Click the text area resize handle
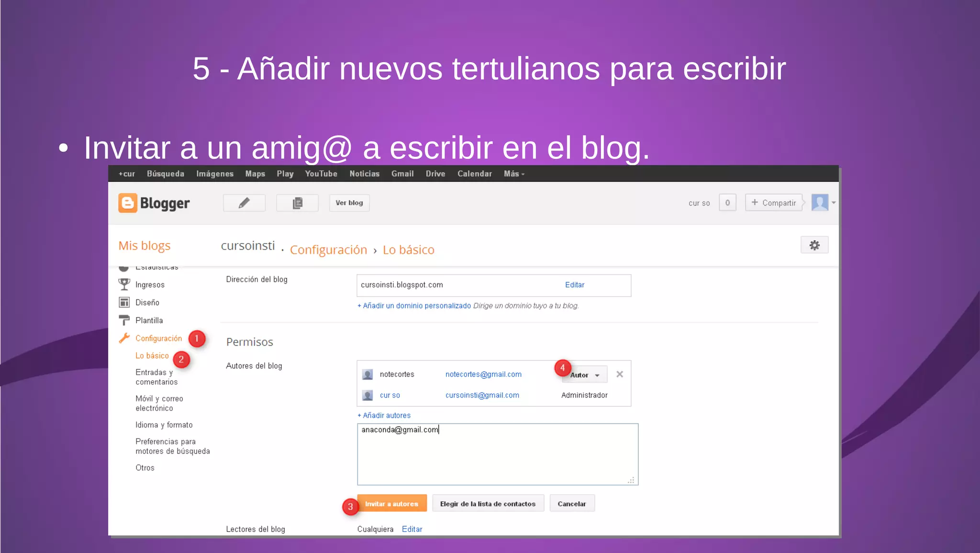The image size is (980, 553). [x=631, y=480]
